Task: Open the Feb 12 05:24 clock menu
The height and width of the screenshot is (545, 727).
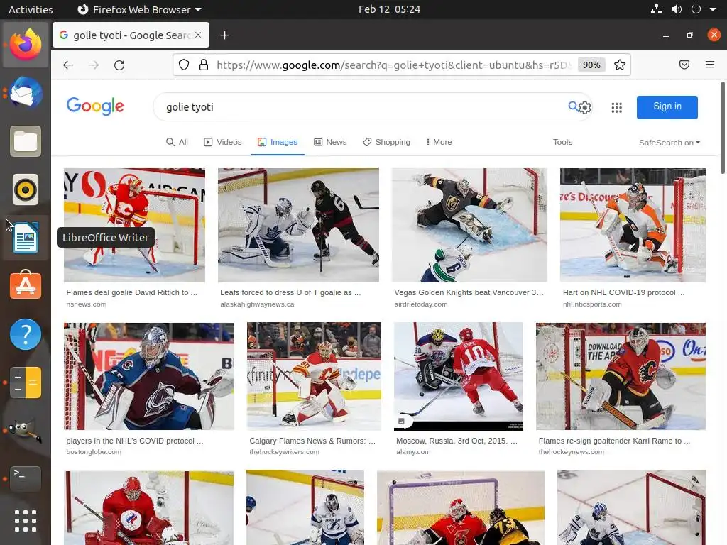Action: [390, 9]
